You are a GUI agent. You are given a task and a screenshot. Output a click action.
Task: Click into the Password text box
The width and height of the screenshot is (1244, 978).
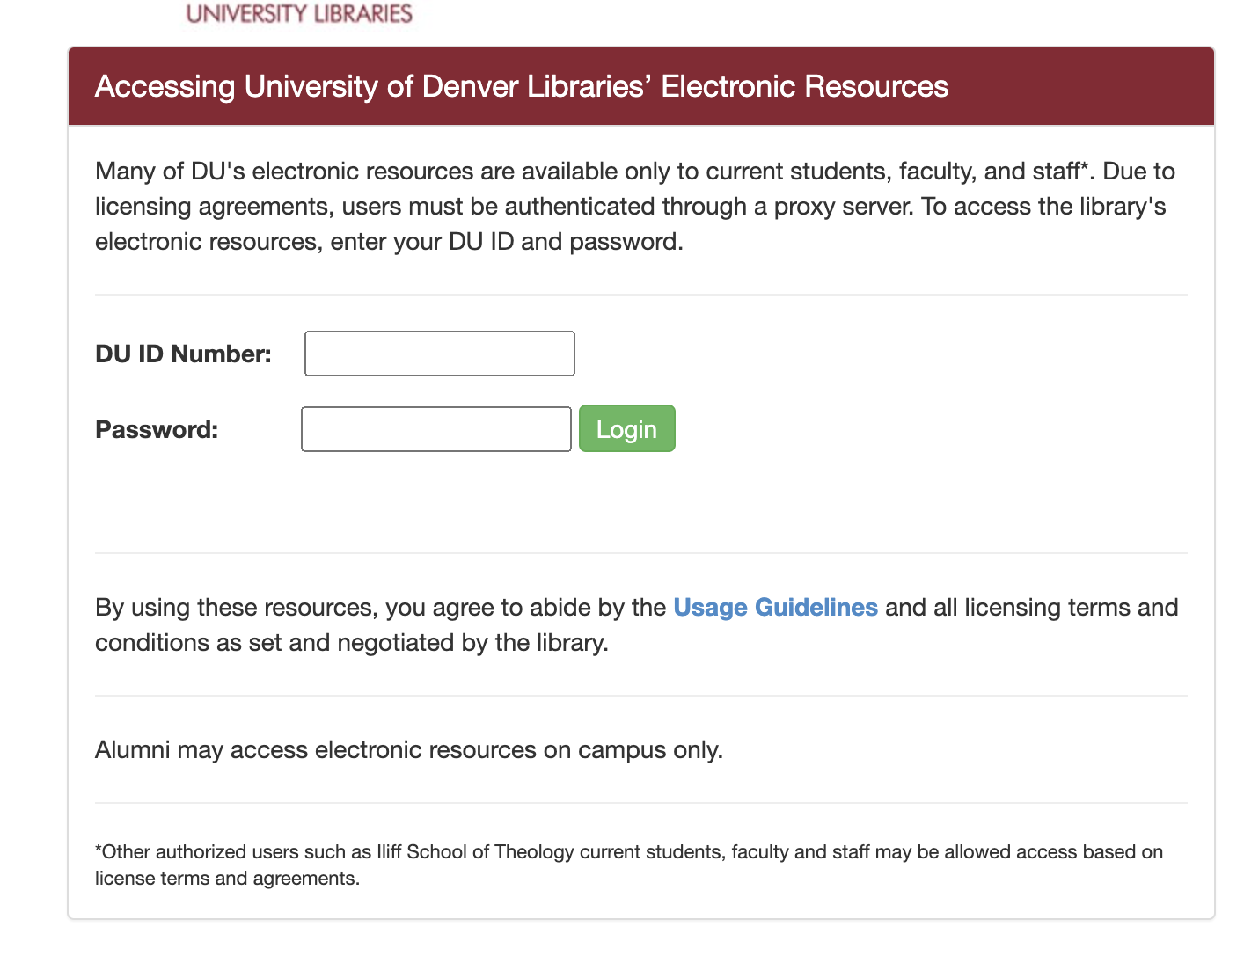pyautogui.click(x=435, y=429)
